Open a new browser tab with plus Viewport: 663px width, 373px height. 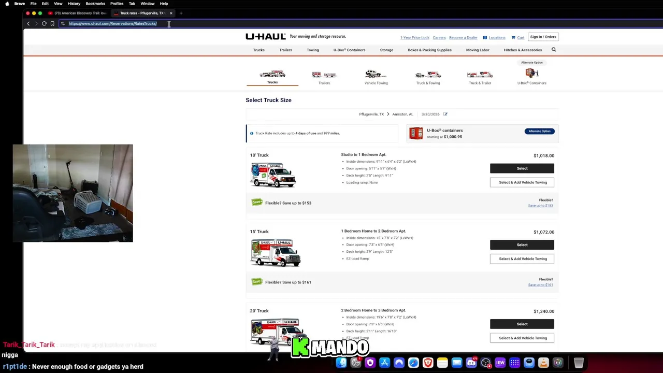coord(181,13)
